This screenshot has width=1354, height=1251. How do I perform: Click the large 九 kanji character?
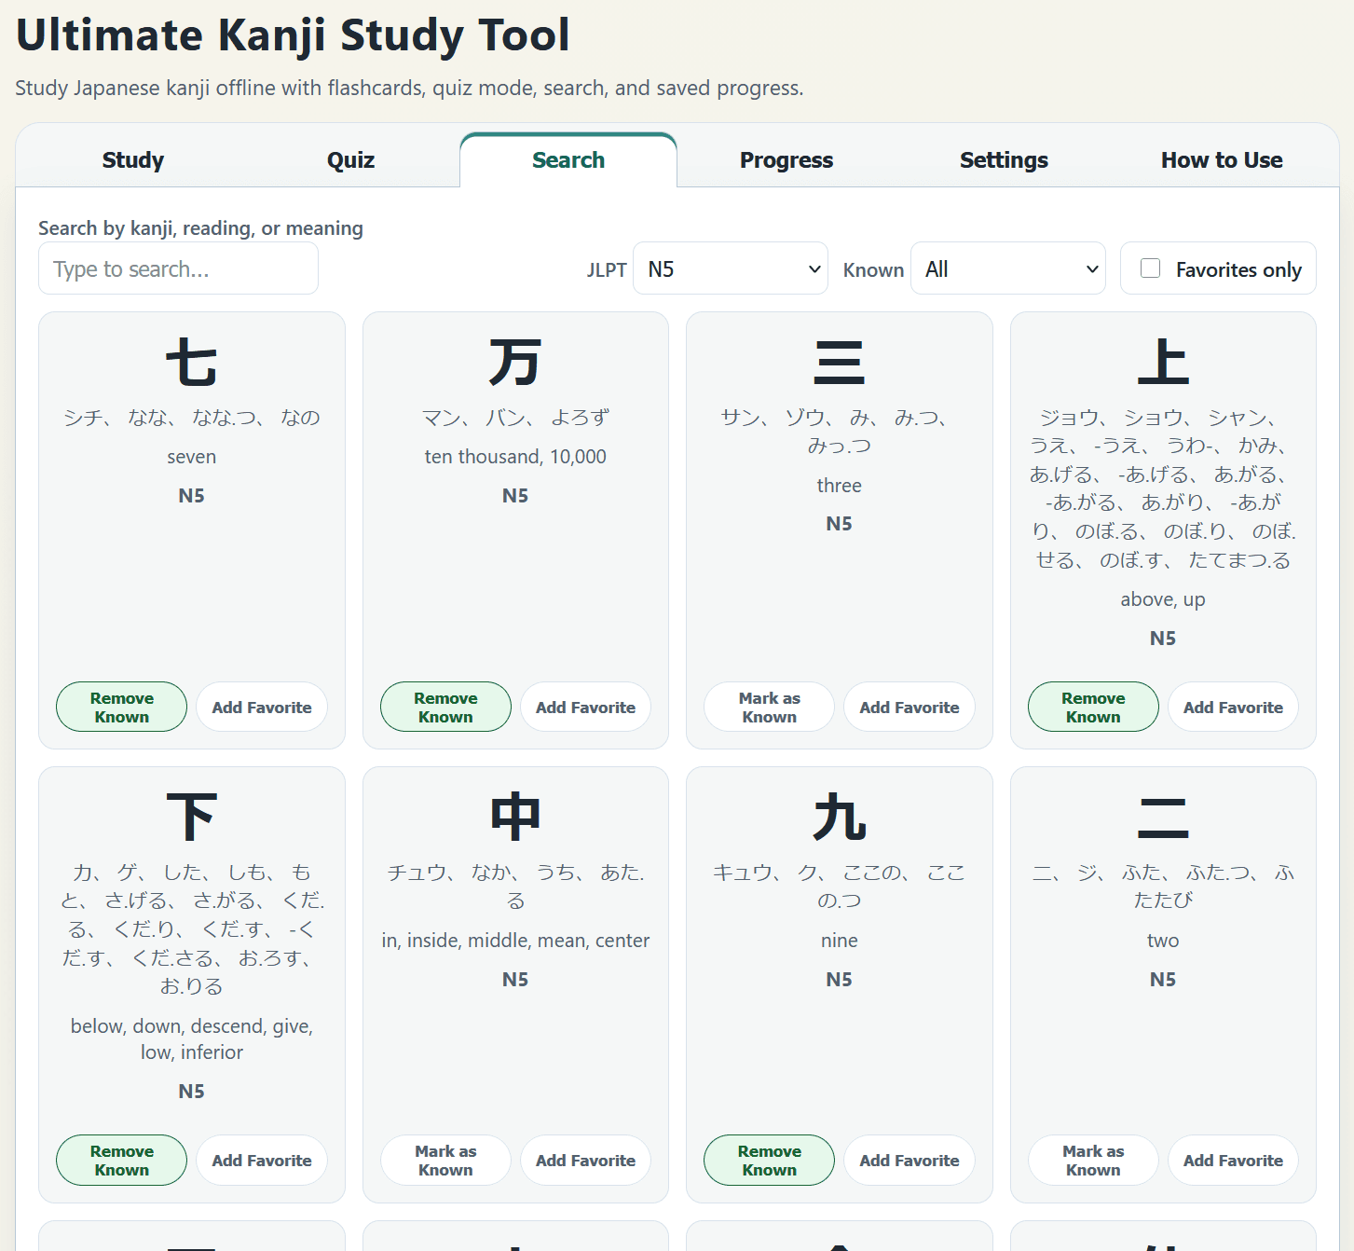pyautogui.click(x=840, y=818)
